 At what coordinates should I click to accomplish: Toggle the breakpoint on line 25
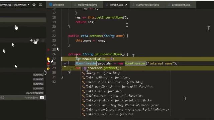(48, 50)
